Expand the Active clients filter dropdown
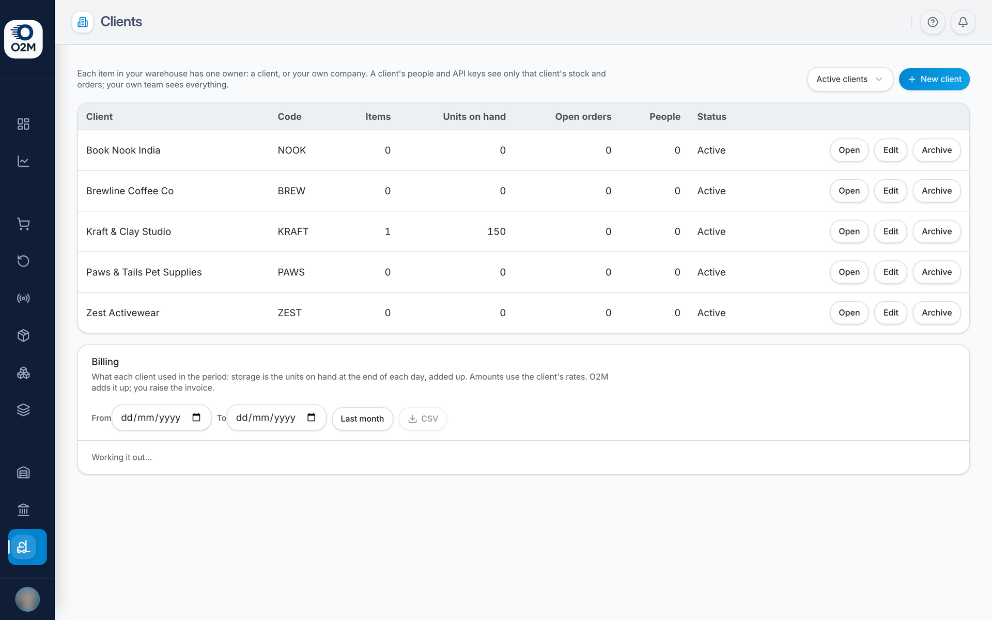 point(850,79)
